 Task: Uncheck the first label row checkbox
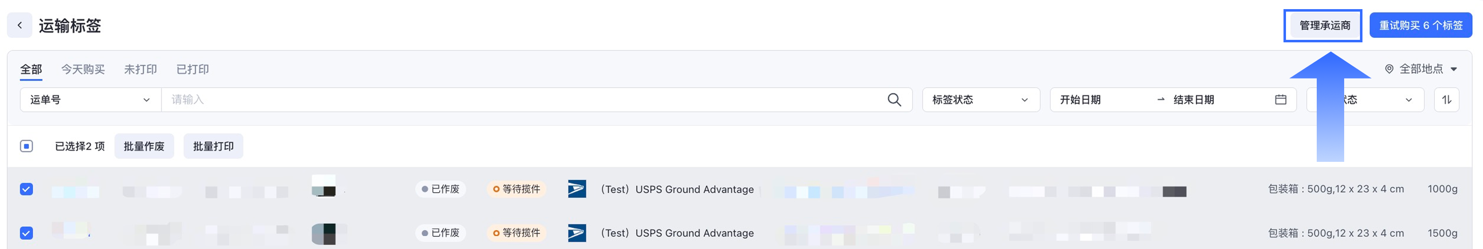tap(27, 189)
